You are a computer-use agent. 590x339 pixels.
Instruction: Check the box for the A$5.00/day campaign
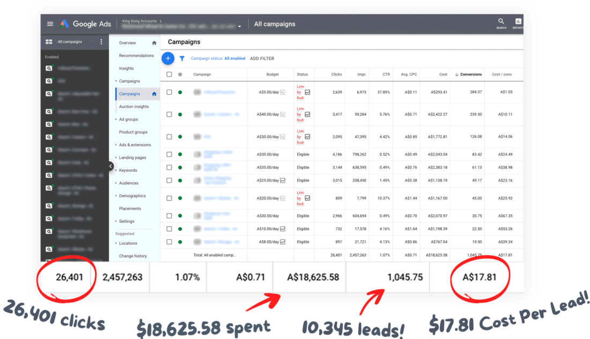[x=169, y=92]
